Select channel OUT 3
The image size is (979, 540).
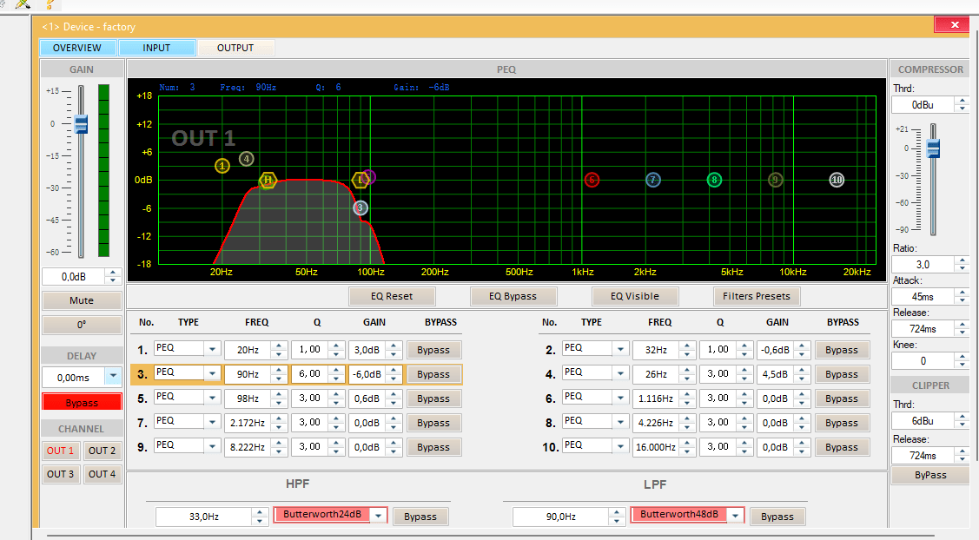pyautogui.click(x=61, y=474)
